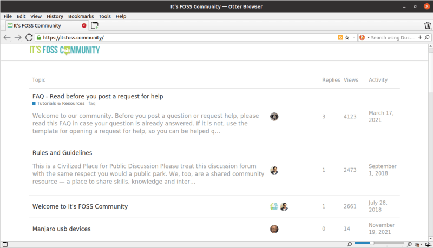Click the URL address field

(184, 38)
